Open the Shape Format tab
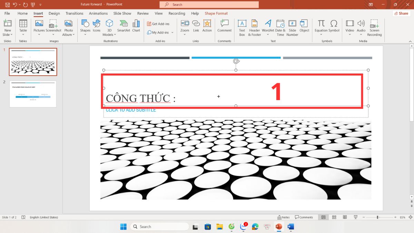Viewport: 414px width, 233px height. [x=216, y=13]
